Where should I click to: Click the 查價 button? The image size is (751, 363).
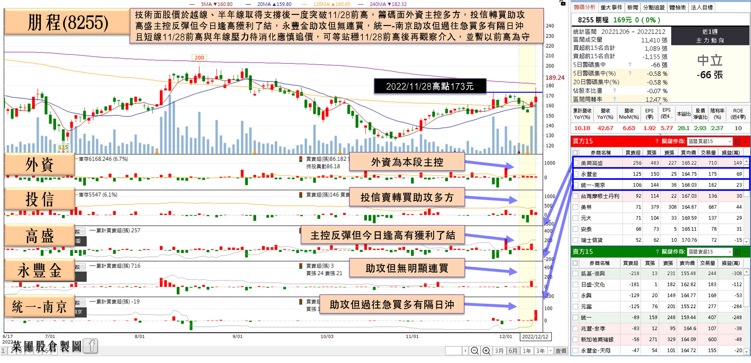pos(561,351)
